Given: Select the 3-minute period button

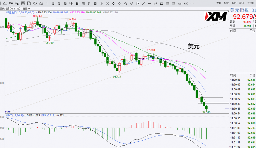Looking at the screenshot, I should pyautogui.click(x=53, y=3).
